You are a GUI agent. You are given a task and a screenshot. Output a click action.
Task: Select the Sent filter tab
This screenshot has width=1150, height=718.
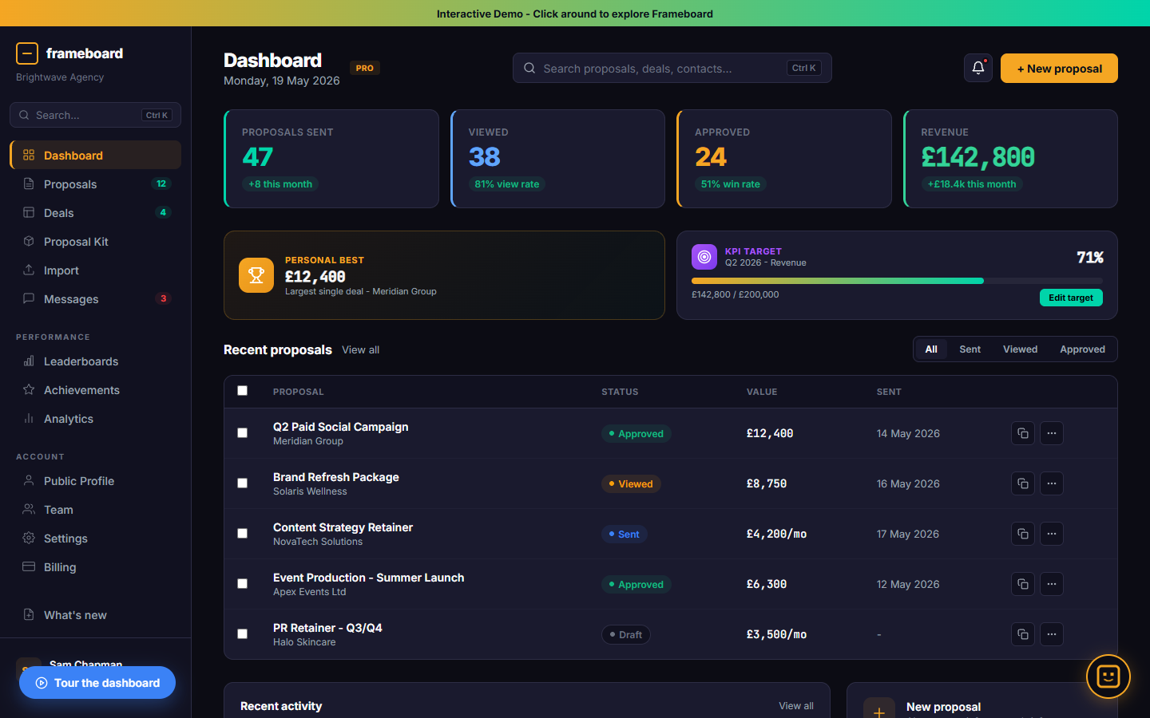pyautogui.click(x=970, y=349)
